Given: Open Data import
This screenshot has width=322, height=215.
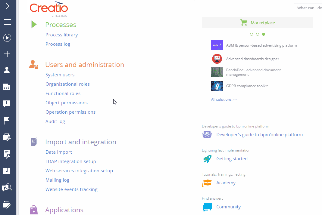Looking at the screenshot, I should point(59,152).
